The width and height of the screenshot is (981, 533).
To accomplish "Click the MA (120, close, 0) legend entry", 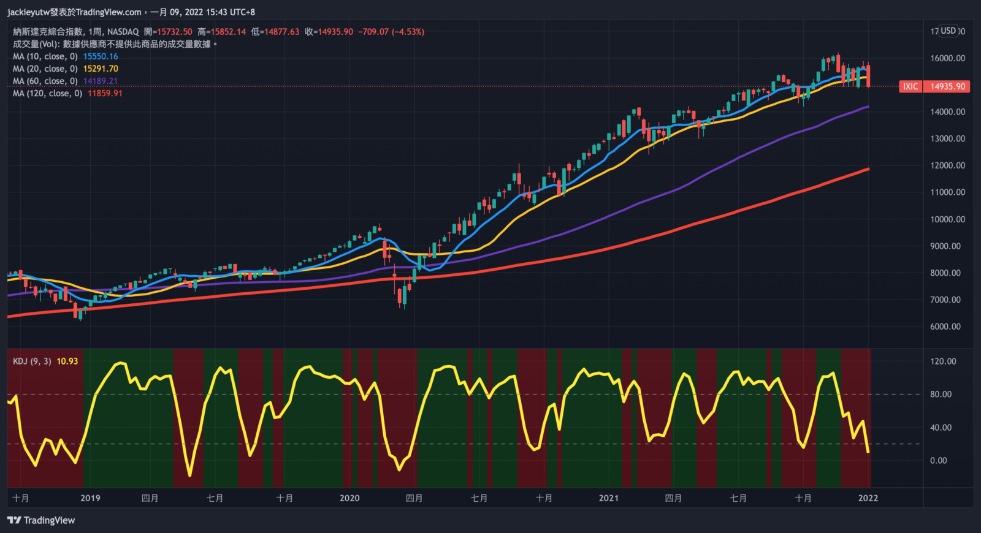I will pos(47,93).
